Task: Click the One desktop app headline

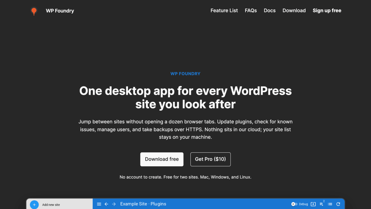Action: (185, 98)
